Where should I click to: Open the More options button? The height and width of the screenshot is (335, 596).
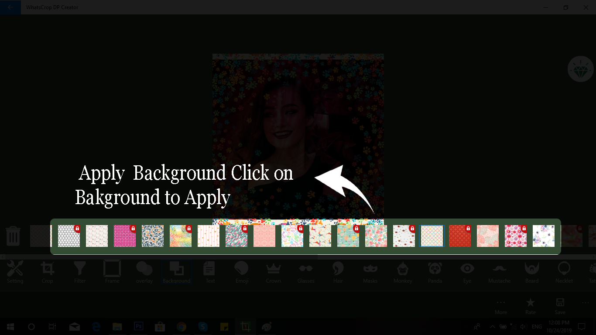pos(501,306)
